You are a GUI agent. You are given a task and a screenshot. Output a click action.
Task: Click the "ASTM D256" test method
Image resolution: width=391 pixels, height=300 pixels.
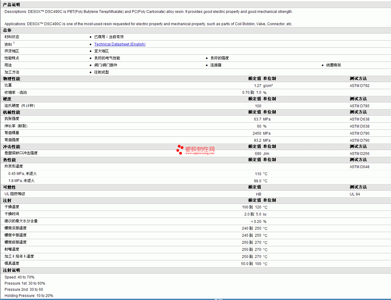click(x=360, y=154)
